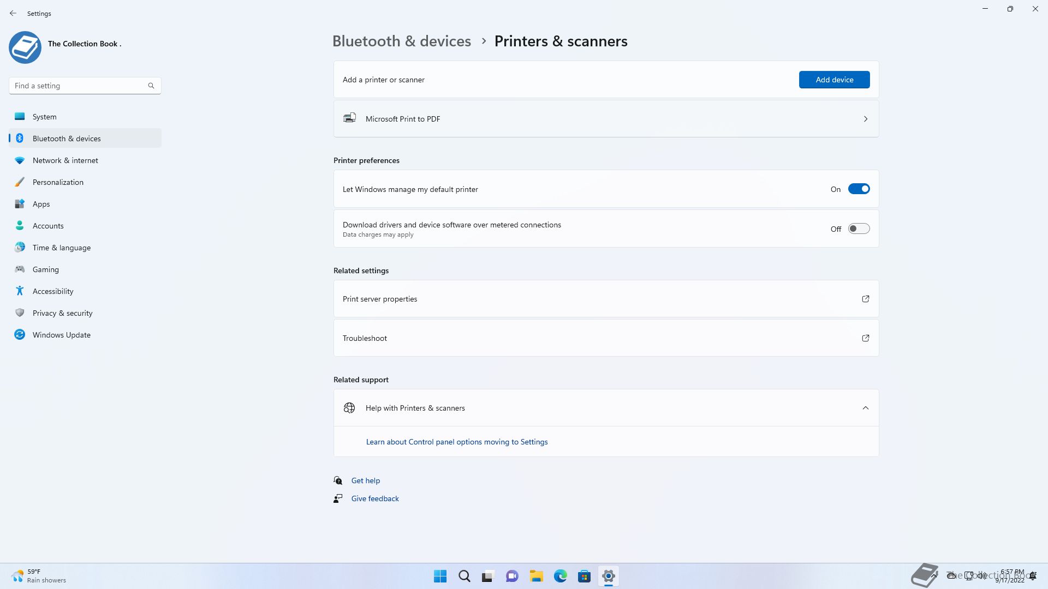Open Network & internet settings
Screen dimensions: 1048x589
click(x=85, y=160)
